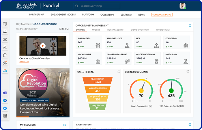Viewport: 202px width, 130px height.
Task: Click the Shared Leads network icon
Action: 98,45
